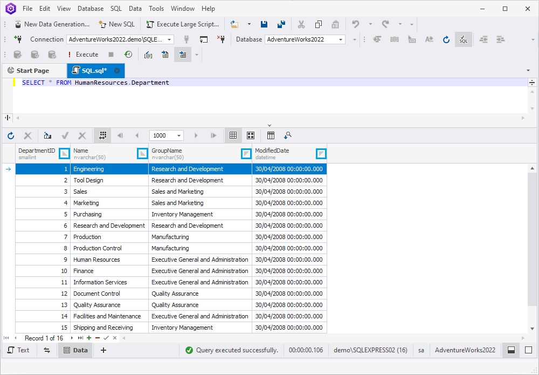
Task: Refresh data in the results grid toolbar
Action: (x=11, y=135)
